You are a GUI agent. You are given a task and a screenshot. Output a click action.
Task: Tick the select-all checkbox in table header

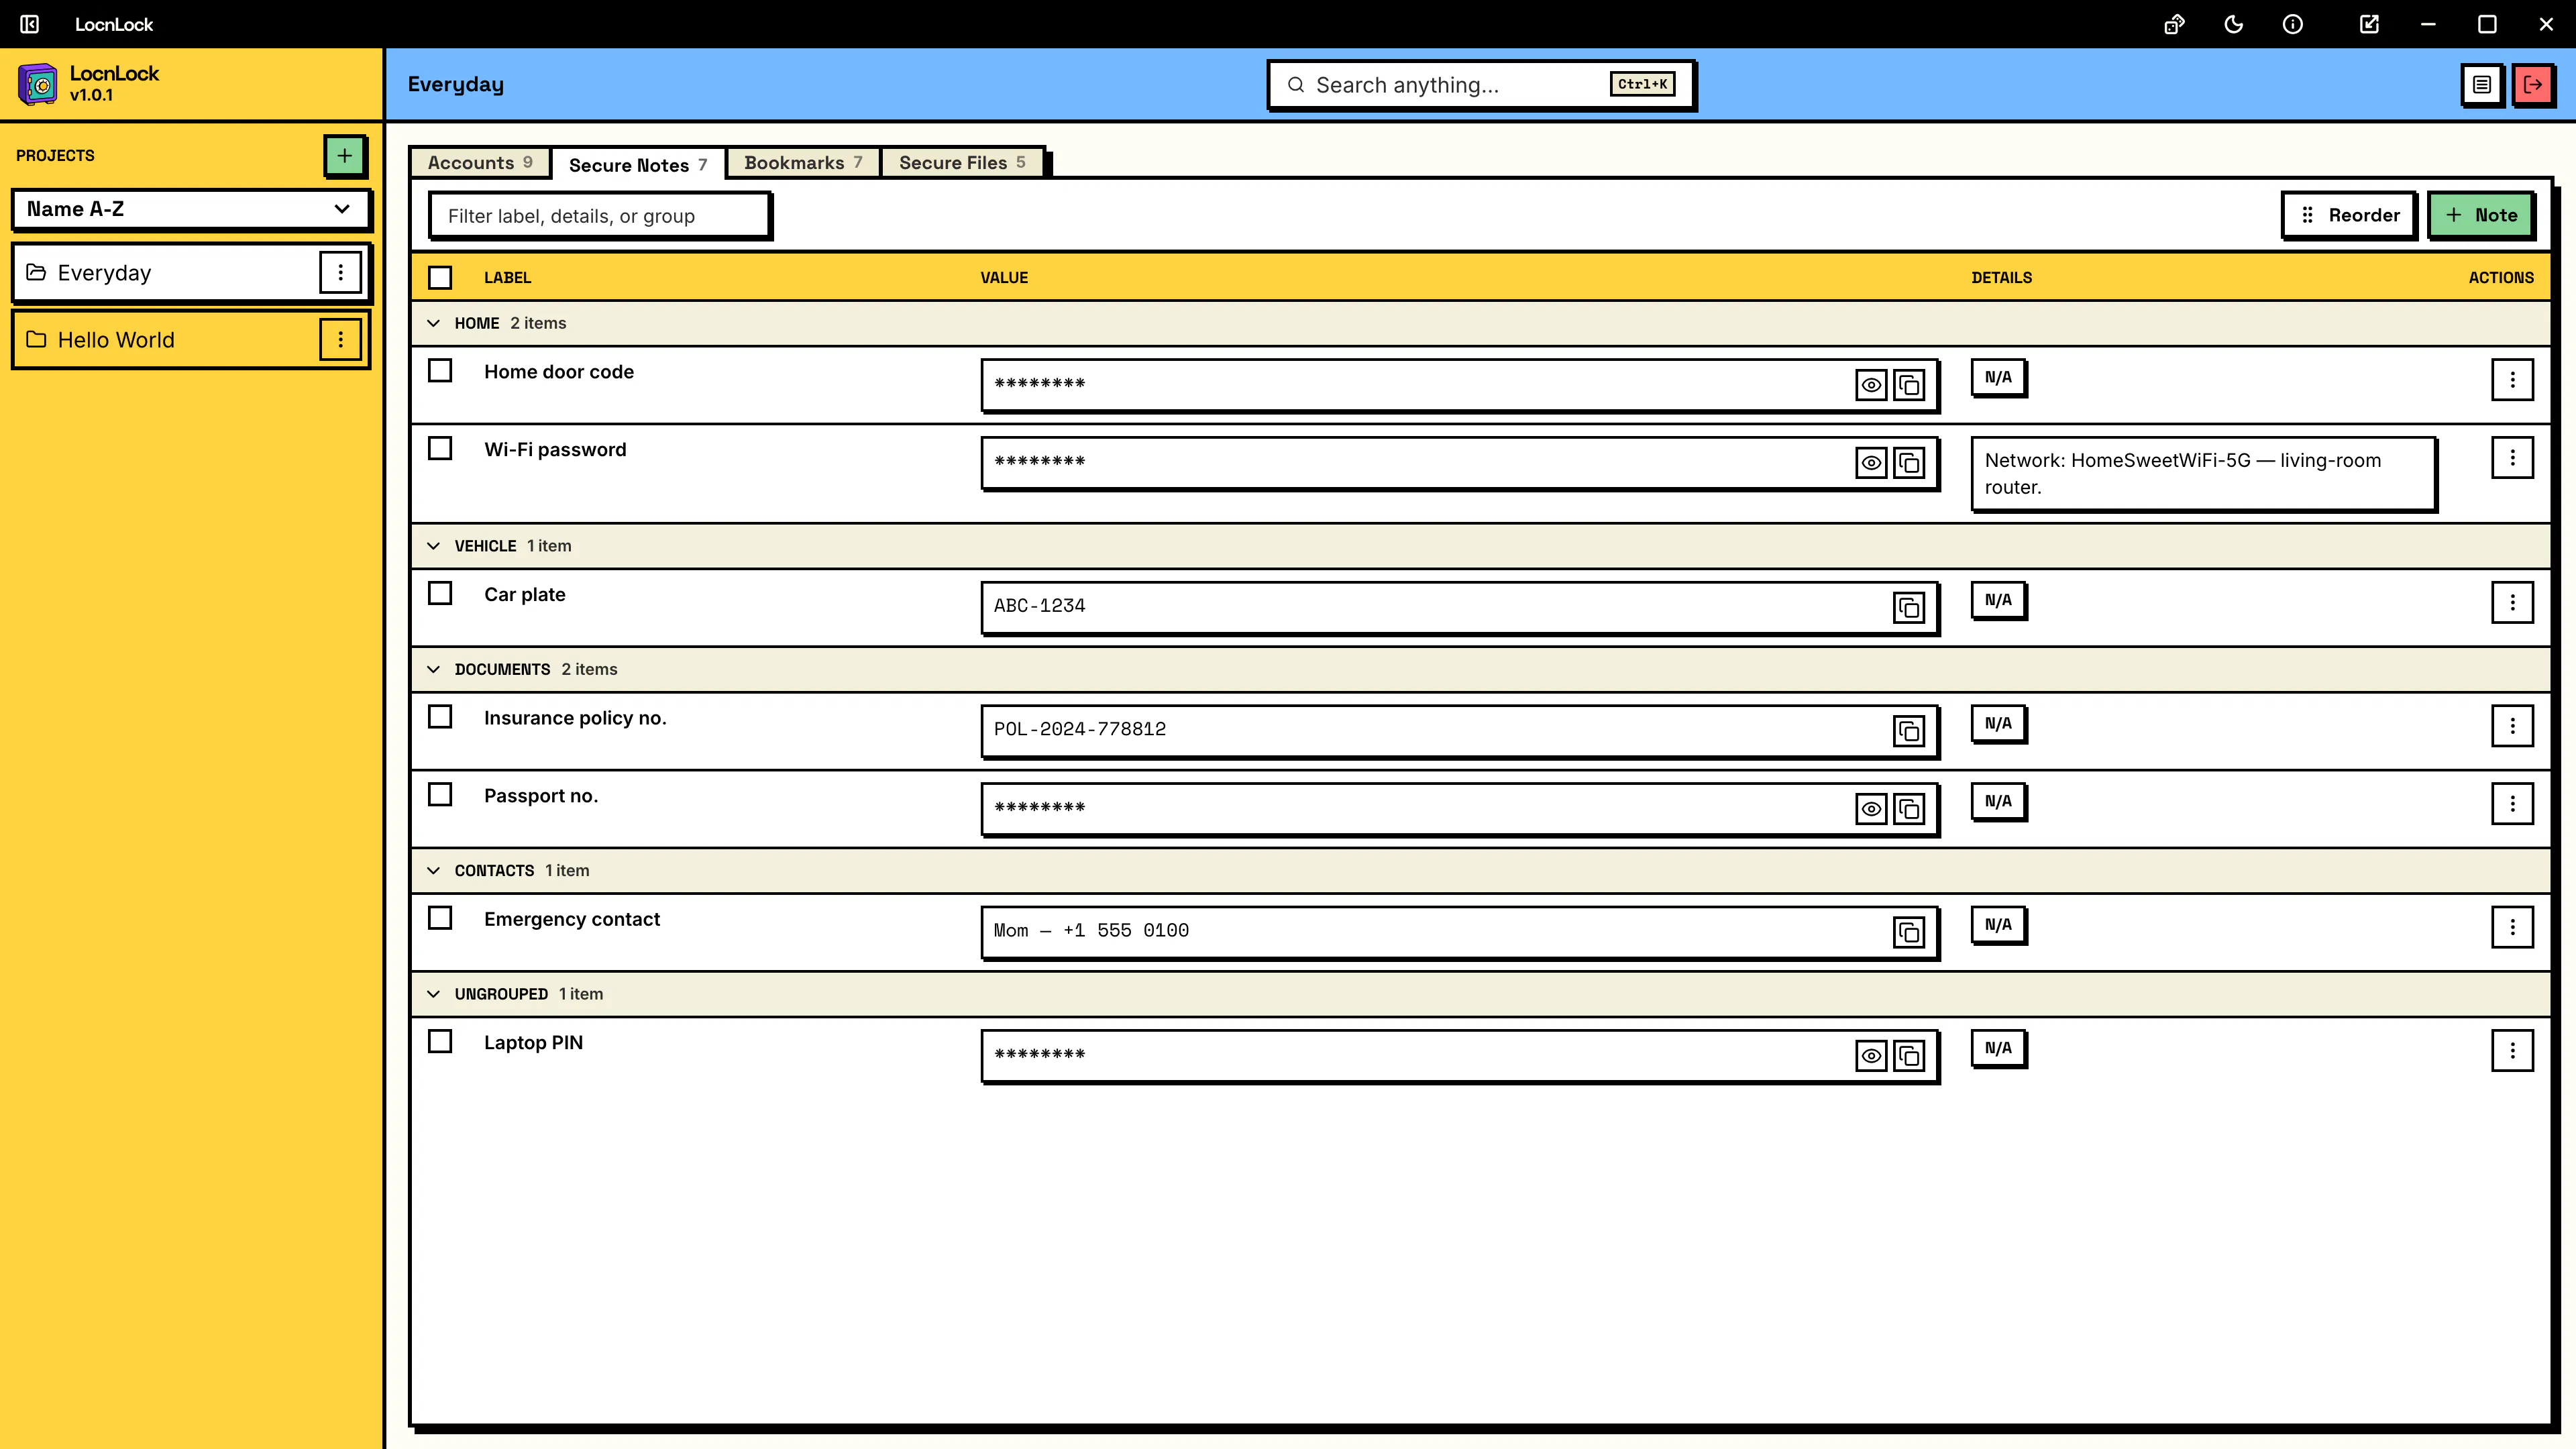tap(440, 278)
